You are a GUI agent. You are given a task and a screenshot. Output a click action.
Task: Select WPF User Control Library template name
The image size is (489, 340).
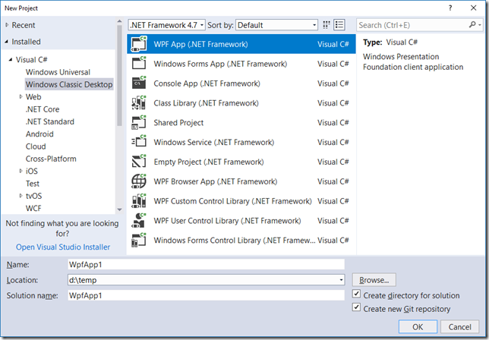227,221
